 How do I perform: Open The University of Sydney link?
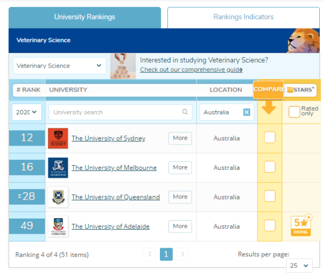point(108,138)
